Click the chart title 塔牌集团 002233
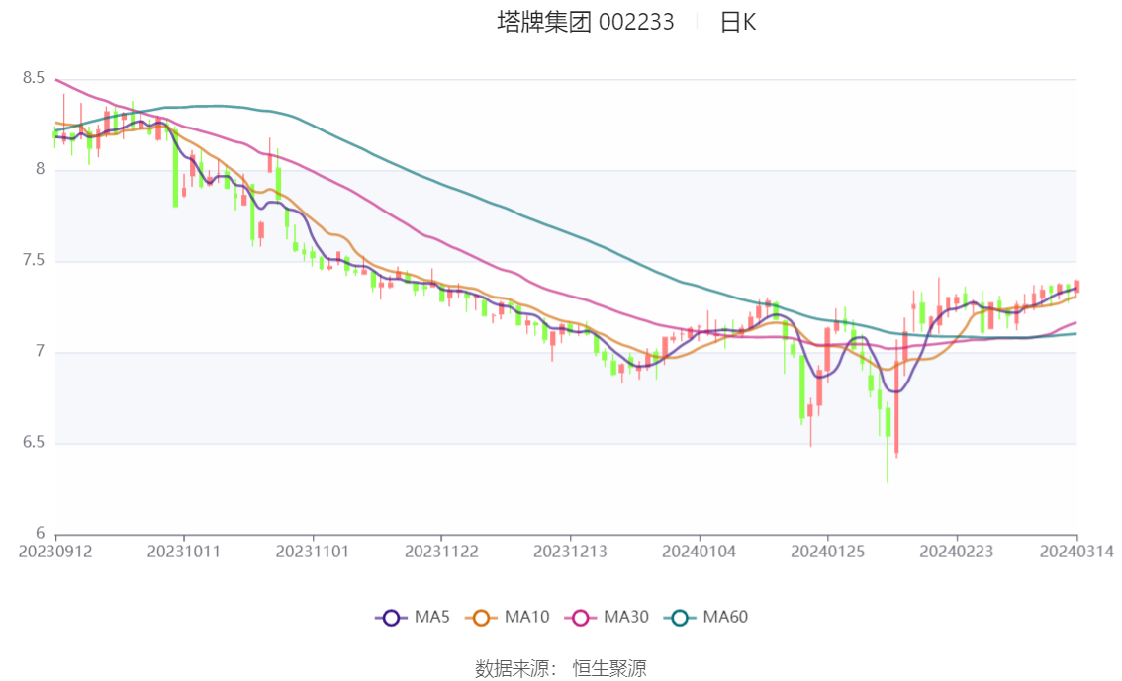1122x681 pixels. pyautogui.click(x=586, y=22)
